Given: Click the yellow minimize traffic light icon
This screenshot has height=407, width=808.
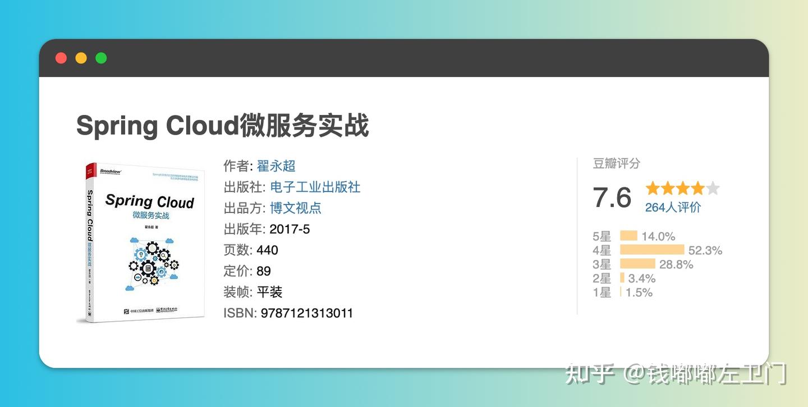Looking at the screenshot, I should pyautogui.click(x=81, y=58).
